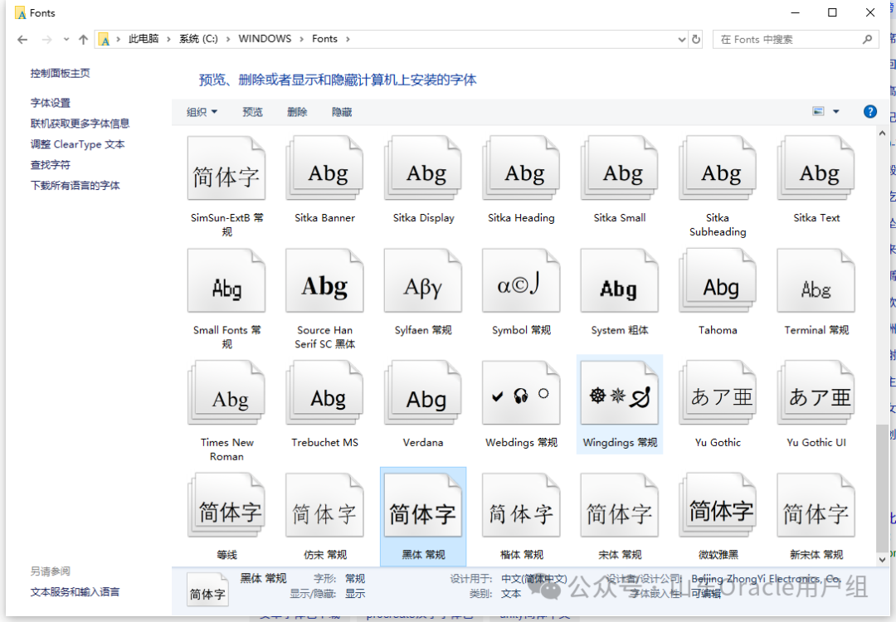
Task: Open 联机获取更多字体信息 link
Action: tap(80, 124)
